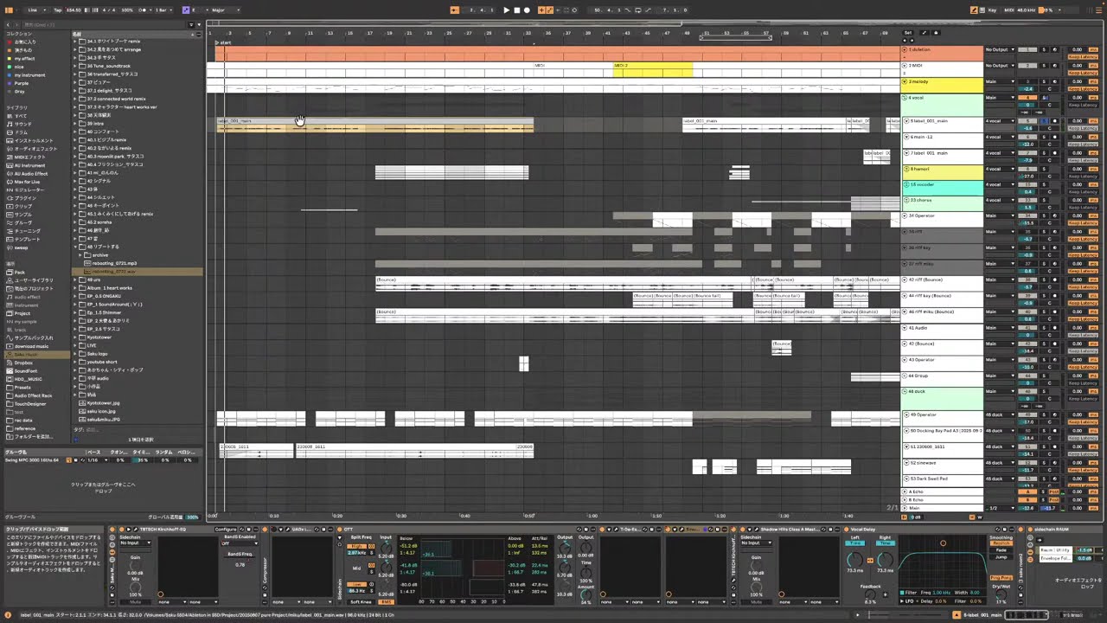Open the 1 Bar quantization dropdown
This screenshot has width=1107, height=623.
click(x=164, y=10)
